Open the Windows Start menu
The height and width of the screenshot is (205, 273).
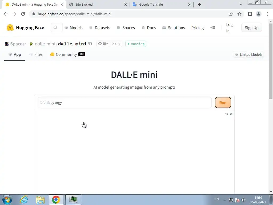coord(7,200)
